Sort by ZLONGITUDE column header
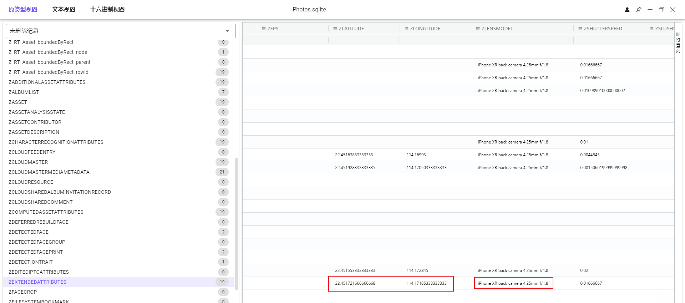The height and width of the screenshot is (303, 685). click(x=425, y=29)
